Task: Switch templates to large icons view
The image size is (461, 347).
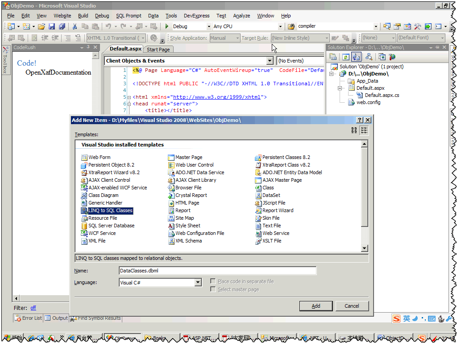Action: (354, 130)
